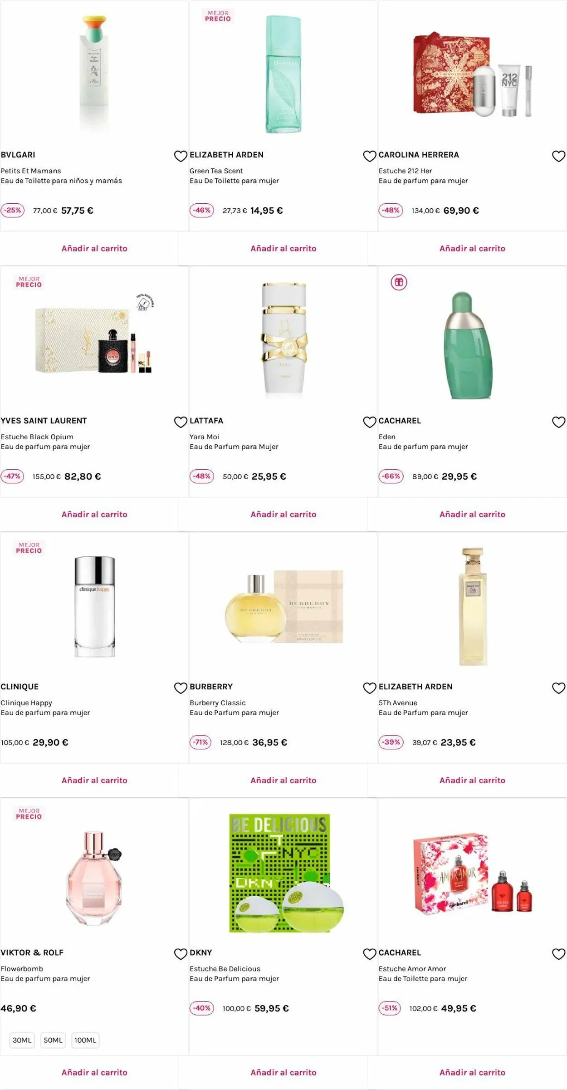Toggle wishlist heart for Viktor & Rolf Flowerbomb
This screenshot has height=1090, width=567.
coord(181,954)
